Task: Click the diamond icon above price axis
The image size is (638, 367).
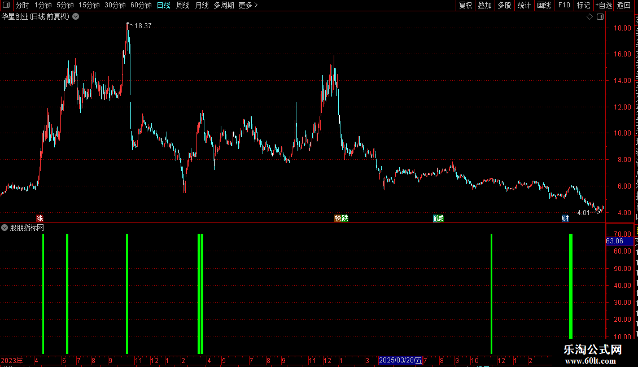Action: pyautogui.click(x=589, y=17)
